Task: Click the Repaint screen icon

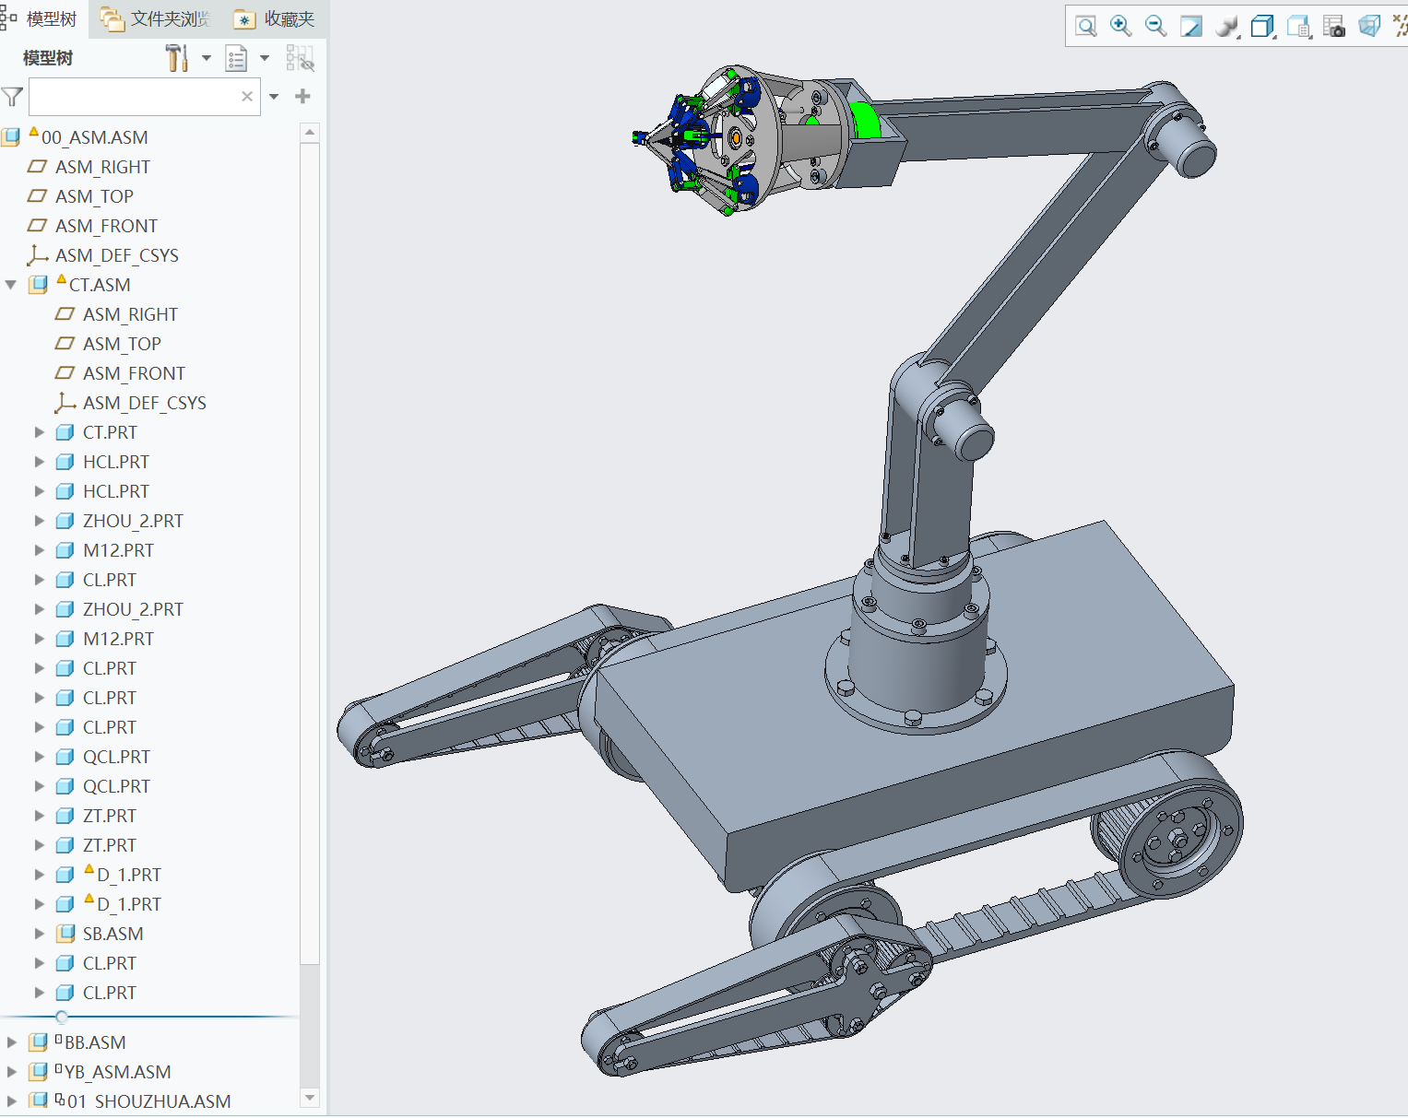Action: 1191,26
